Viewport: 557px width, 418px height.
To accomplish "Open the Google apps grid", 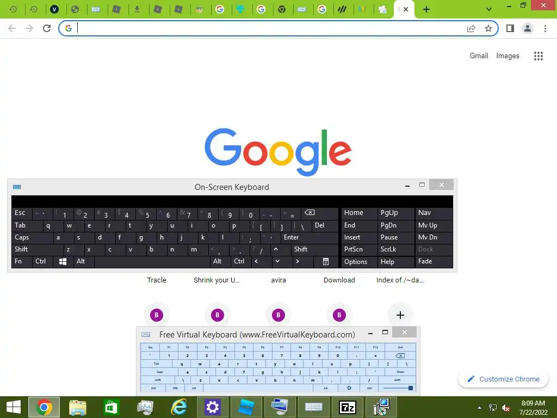I will 539,56.
